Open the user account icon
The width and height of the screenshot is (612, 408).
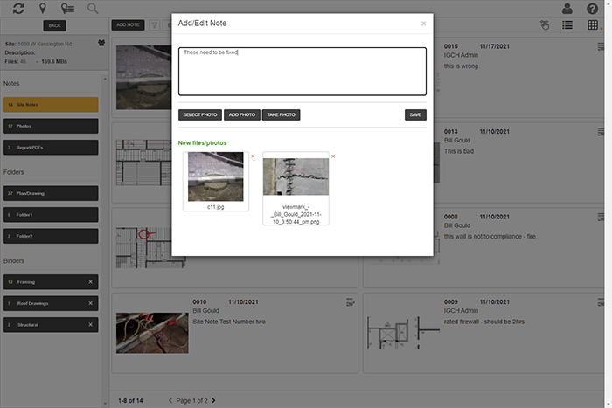[x=567, y=9]
